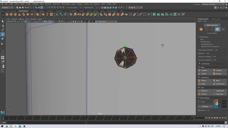Create a polygon cube from the shelf
Screen dimensions: 228x128
pos(11,14)
